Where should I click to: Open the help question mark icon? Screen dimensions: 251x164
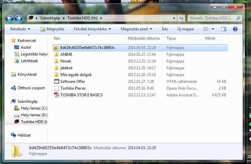pyautogui.click(x=235, y=29)
